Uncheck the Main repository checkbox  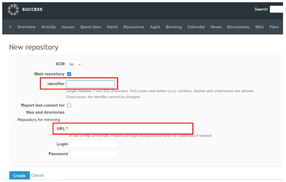pos(69,74)
